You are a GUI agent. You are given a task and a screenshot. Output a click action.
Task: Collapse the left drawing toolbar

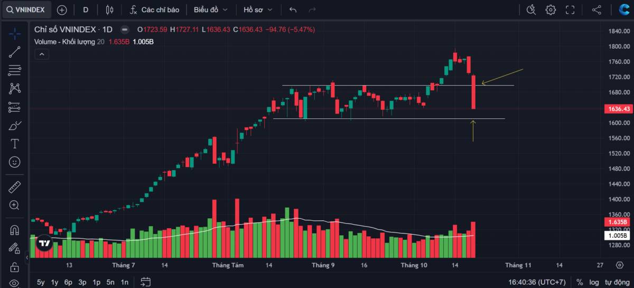click(27, 257)
